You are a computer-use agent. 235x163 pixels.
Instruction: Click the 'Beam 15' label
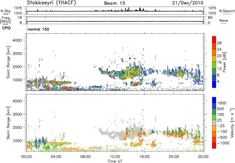coord(115,3)
